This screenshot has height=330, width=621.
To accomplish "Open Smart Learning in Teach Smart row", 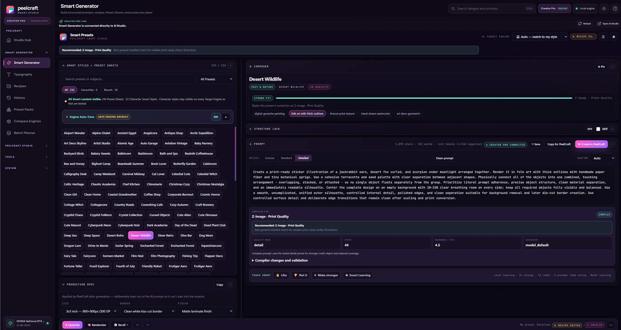I will 358,275.
